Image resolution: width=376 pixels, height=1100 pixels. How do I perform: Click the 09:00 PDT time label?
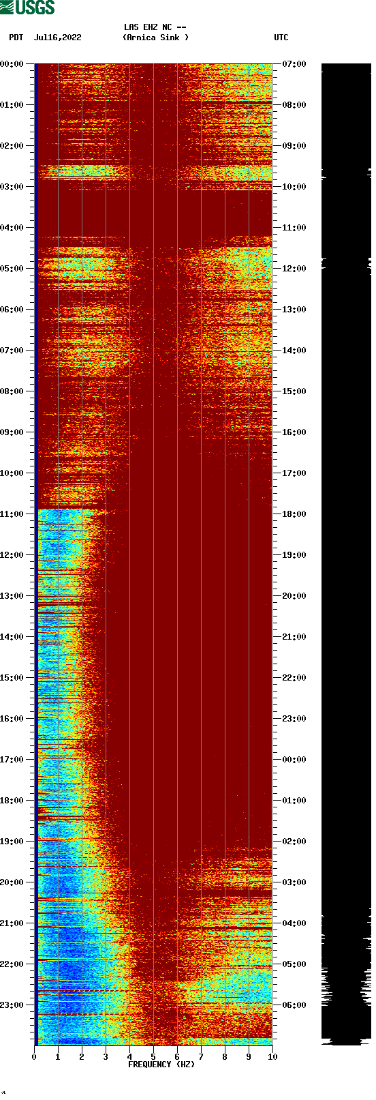click(12, 432)
